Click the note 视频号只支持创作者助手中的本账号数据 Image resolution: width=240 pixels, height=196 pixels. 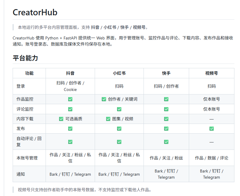click(x=84, y=190)
